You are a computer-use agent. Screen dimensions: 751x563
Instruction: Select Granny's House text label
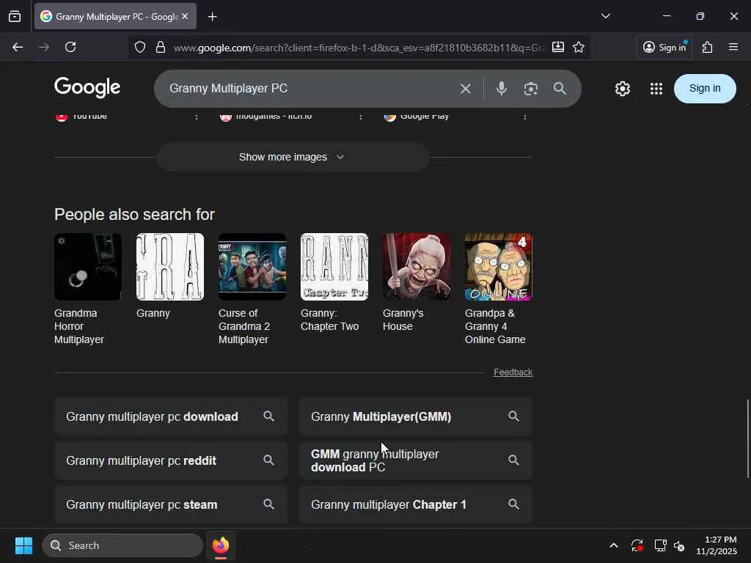coord(403,320)
